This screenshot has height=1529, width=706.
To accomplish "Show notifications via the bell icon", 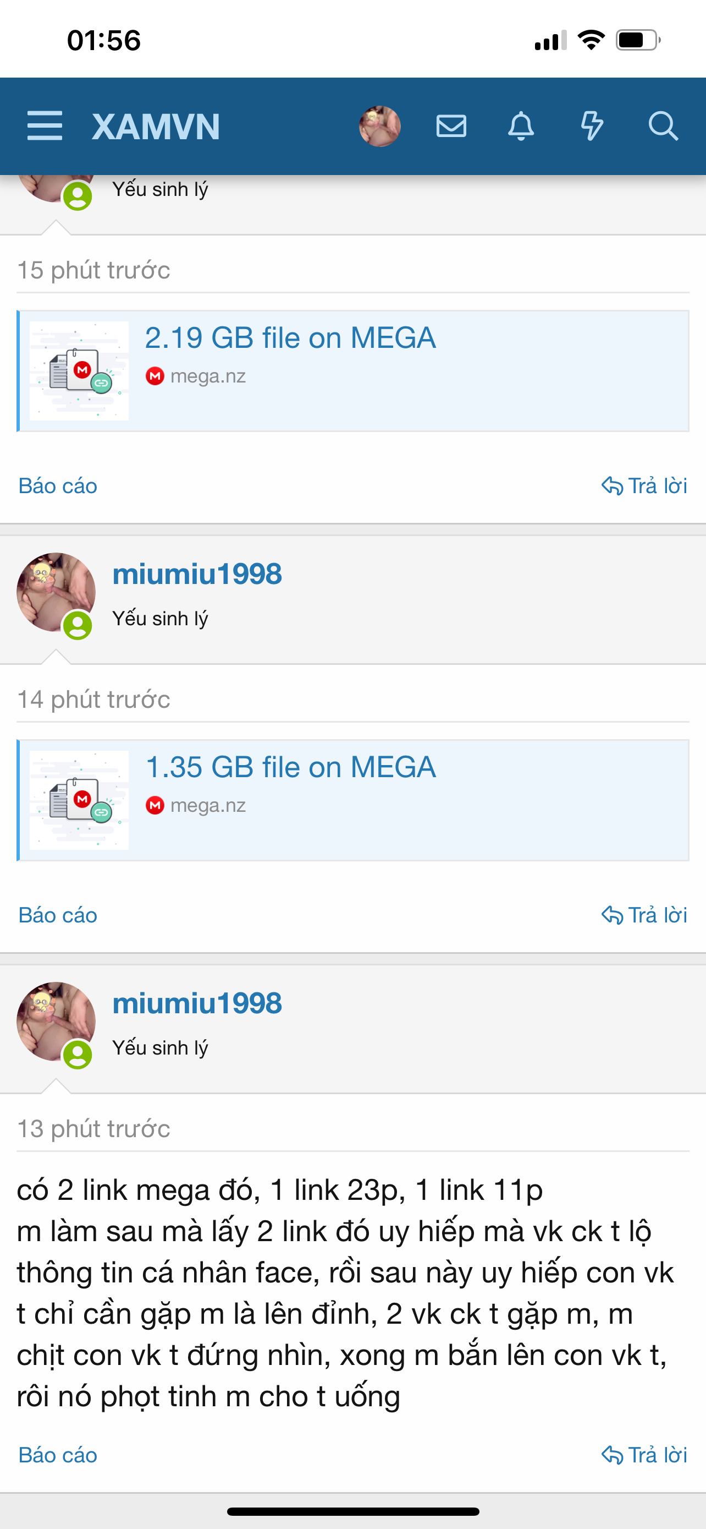I will pyautogui.click(x=521, y=126).
